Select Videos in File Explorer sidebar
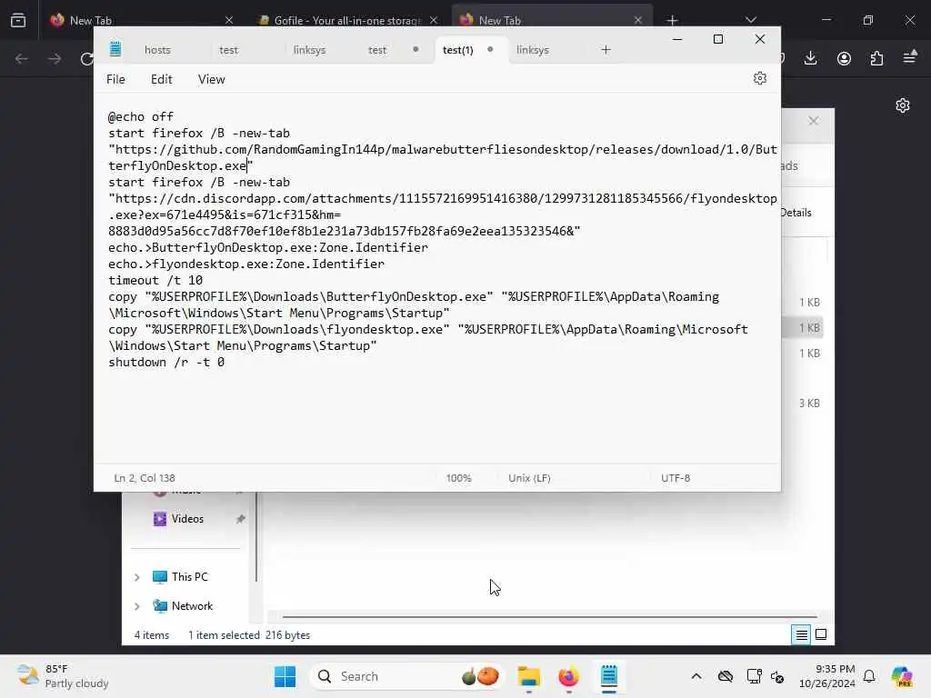 click(x=187, y=519)
